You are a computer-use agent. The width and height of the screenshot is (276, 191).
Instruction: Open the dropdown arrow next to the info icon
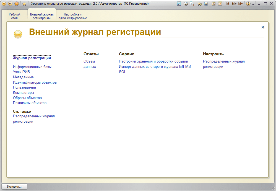click(253, 4)
